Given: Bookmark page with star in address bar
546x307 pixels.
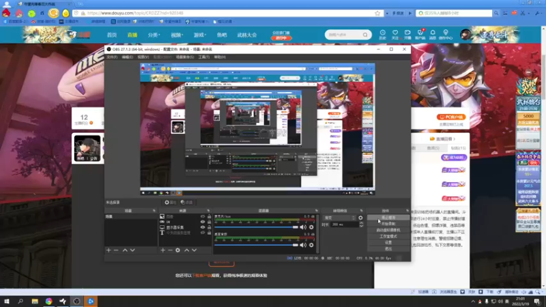Looking at the screenshot, I should (377, 13).
